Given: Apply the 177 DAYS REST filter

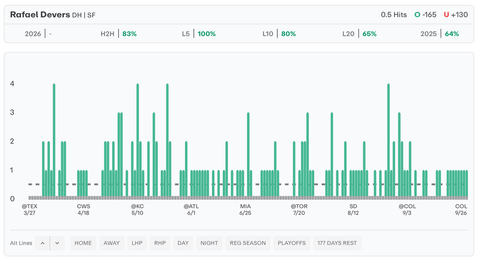Looking at the screenshot, I should 337,243.
